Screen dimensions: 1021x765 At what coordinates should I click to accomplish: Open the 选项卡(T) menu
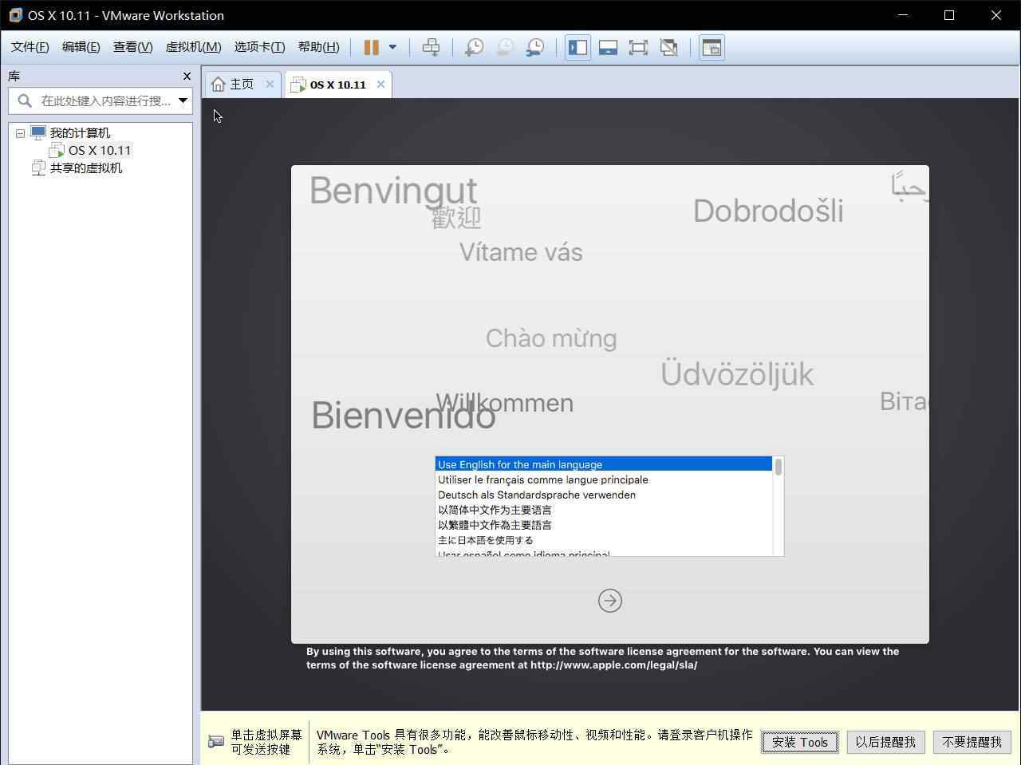259,47
